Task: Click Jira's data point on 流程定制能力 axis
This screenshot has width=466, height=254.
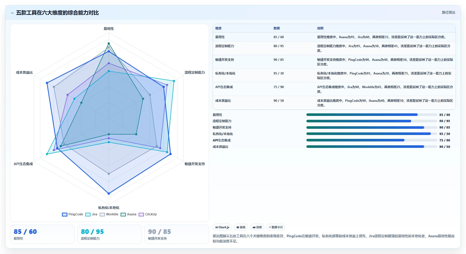Action: click(174, 81)
